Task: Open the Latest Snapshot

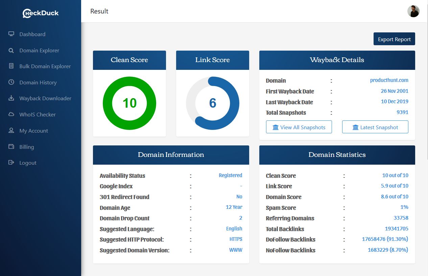Action: coord(375,127)
